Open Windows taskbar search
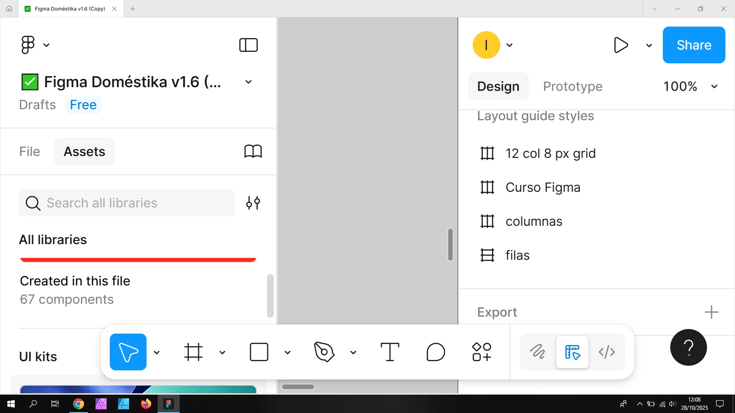This screenshot has width=735, height=413. [x=33, y=404]
